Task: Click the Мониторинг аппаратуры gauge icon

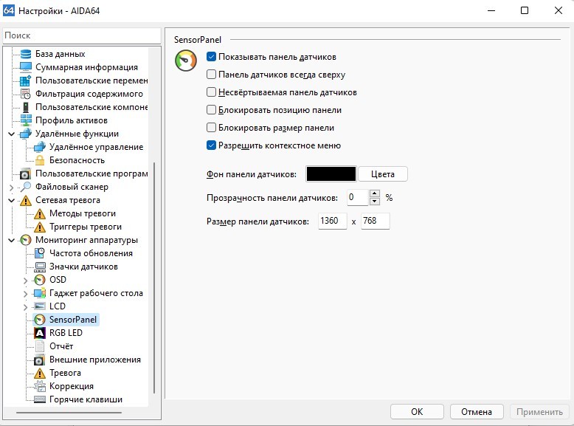Action: [26, 240]
